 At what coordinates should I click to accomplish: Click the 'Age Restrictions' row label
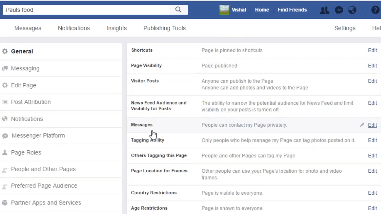[149, 208]
